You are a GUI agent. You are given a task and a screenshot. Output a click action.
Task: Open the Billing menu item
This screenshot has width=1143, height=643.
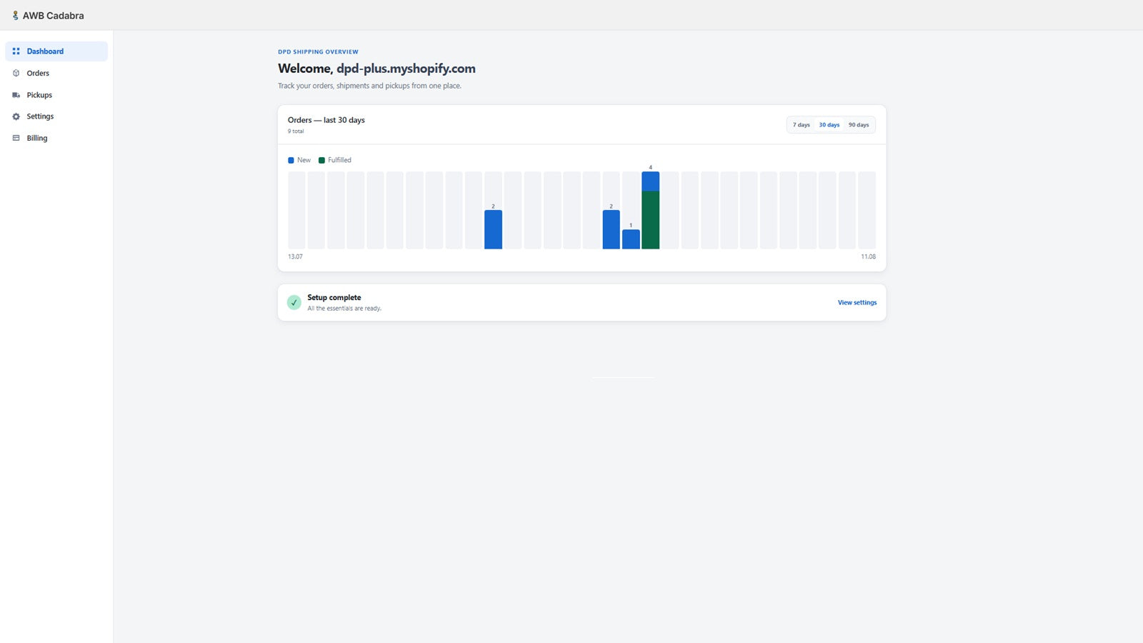tap(56, 138)
